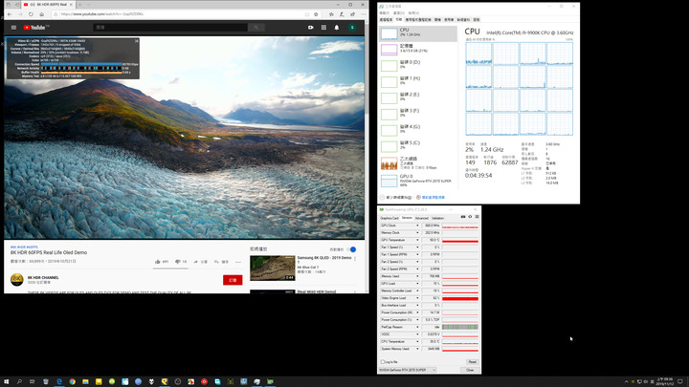
Task: Select the 磁碟 0 (D:) item in the Task Manager sidebar
Action: (418, 65)
